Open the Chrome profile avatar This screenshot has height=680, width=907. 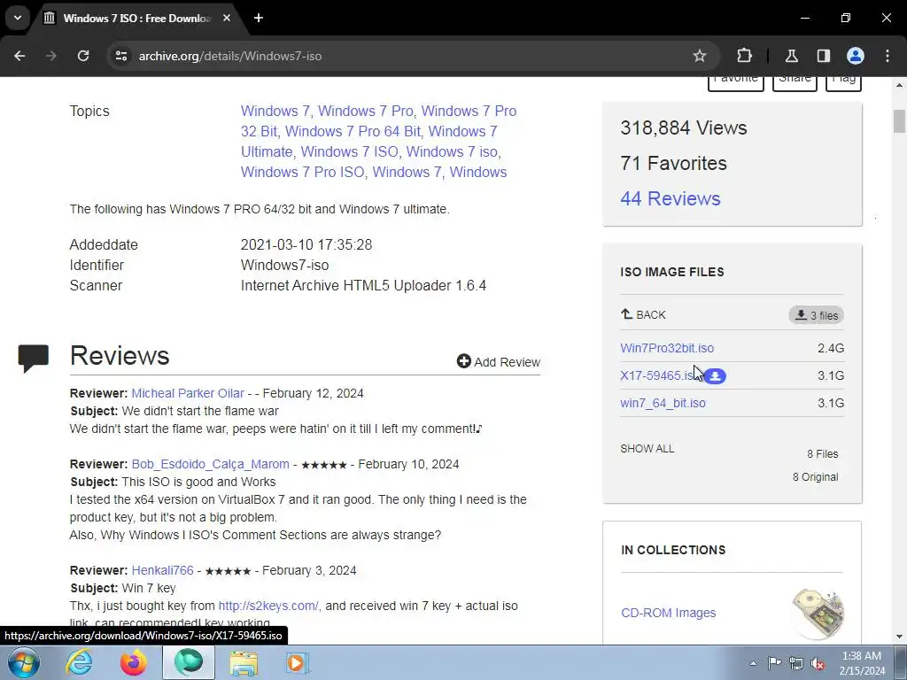855,56
